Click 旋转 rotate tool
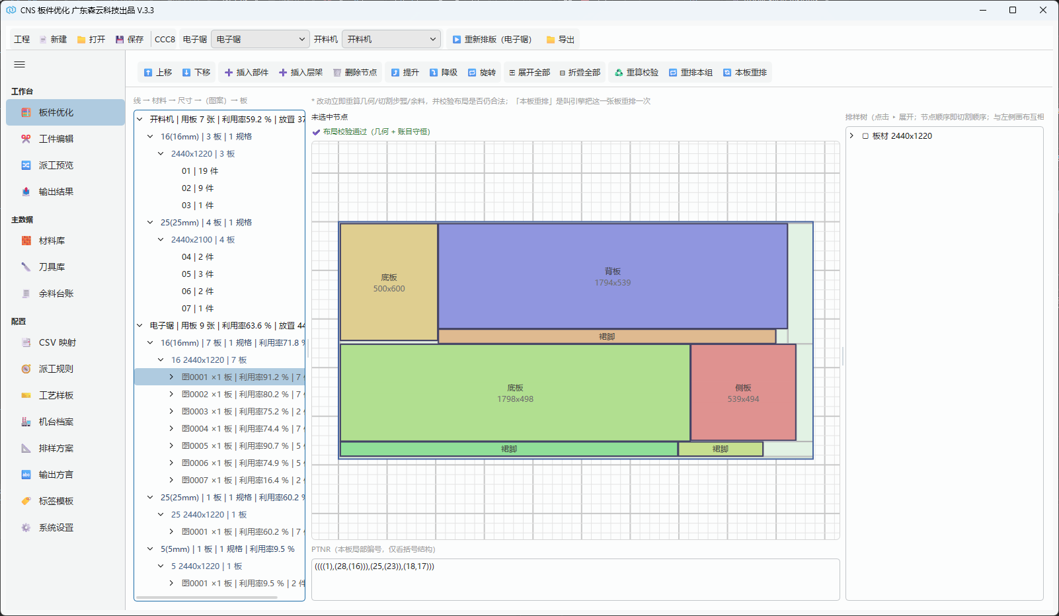Image resolution: width=1059 pixels, height=616 pixels. pyautogui.click(x=482, y=73)
